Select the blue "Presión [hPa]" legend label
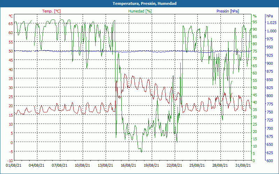 tap(228, 11)
